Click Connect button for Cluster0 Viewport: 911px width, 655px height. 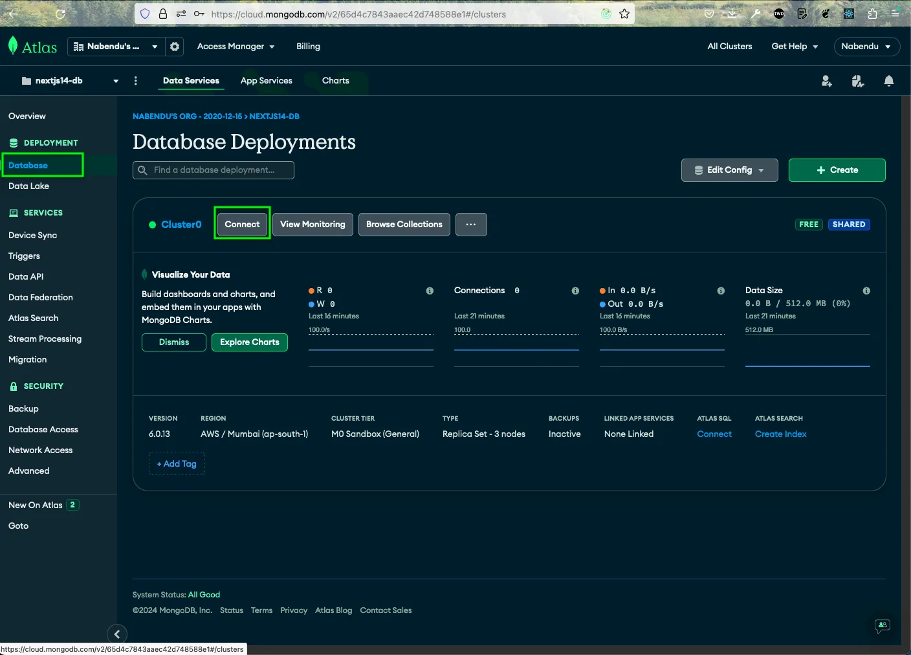tap(242, 225)
